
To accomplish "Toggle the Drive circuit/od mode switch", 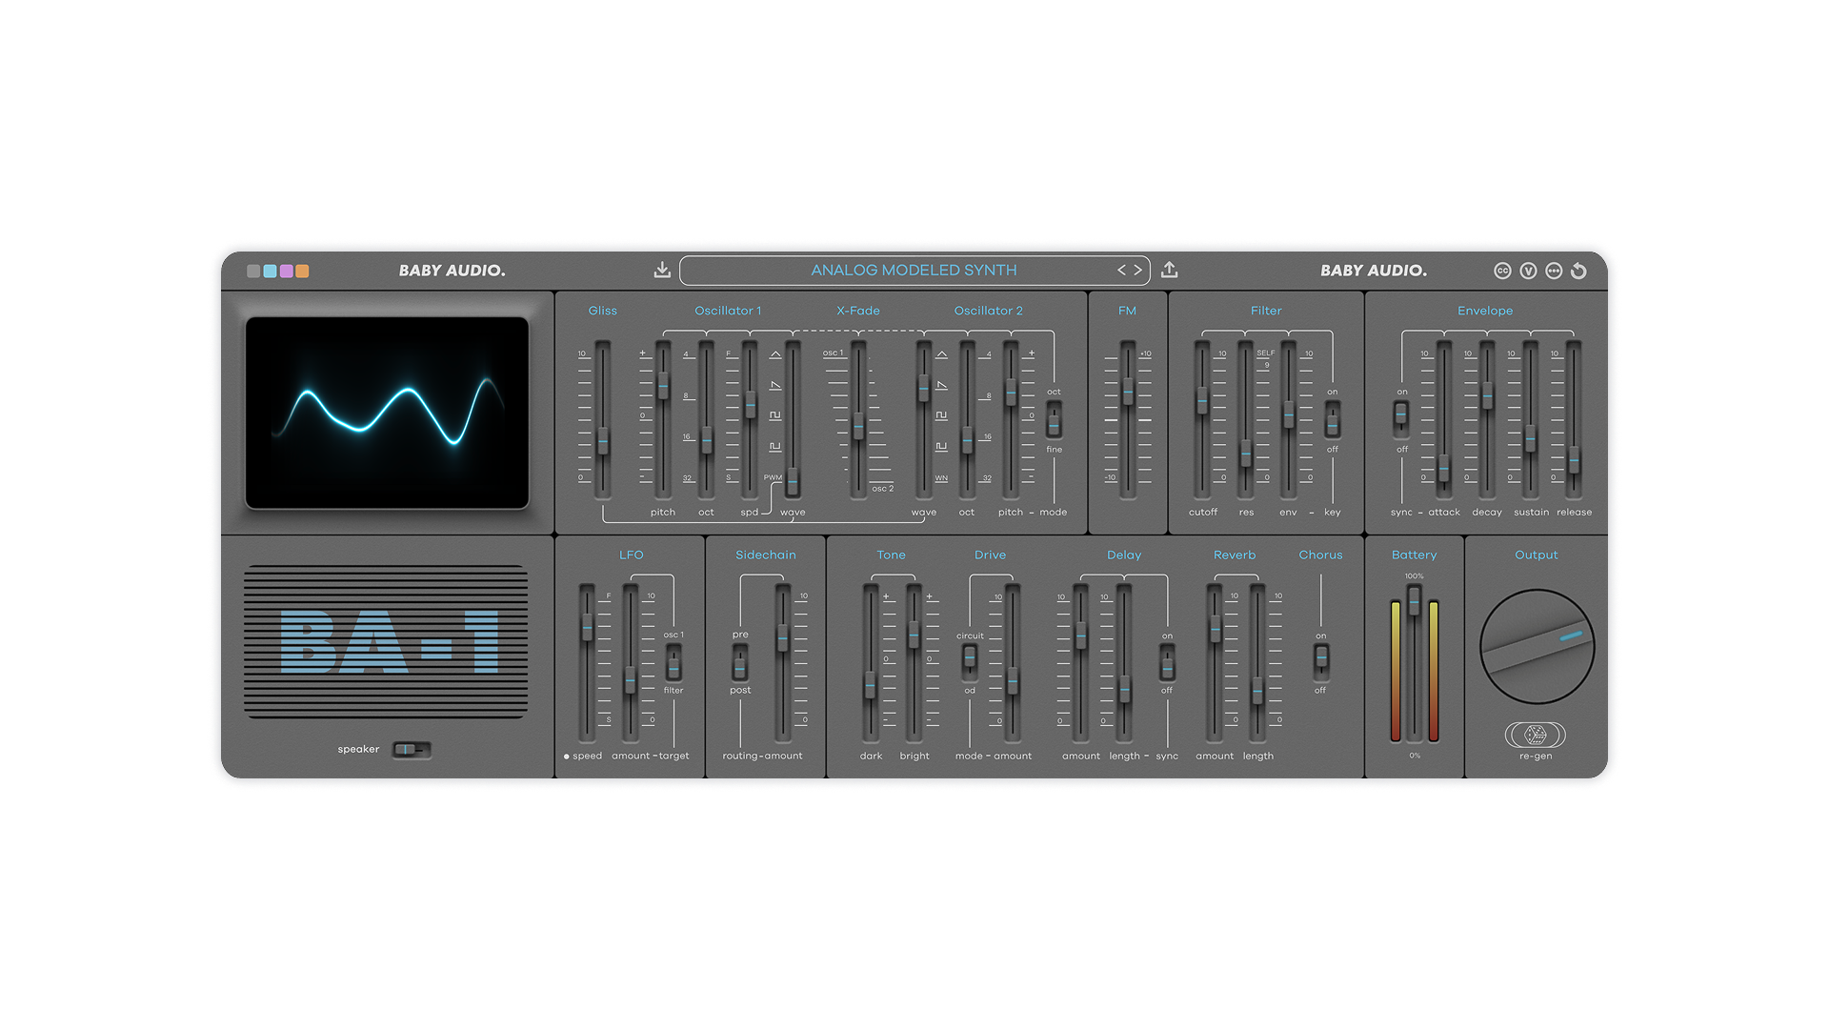I will click(x=970, y=659).
